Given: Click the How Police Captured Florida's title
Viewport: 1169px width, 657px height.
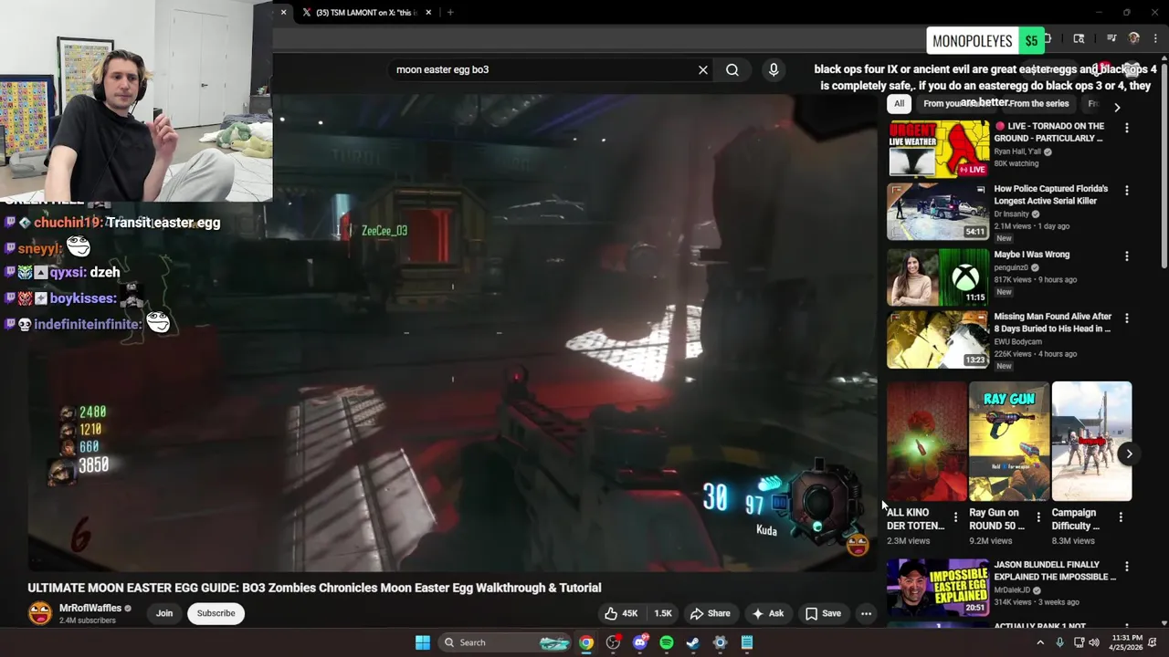Looking at the screenshot, I should (1051, 194).
